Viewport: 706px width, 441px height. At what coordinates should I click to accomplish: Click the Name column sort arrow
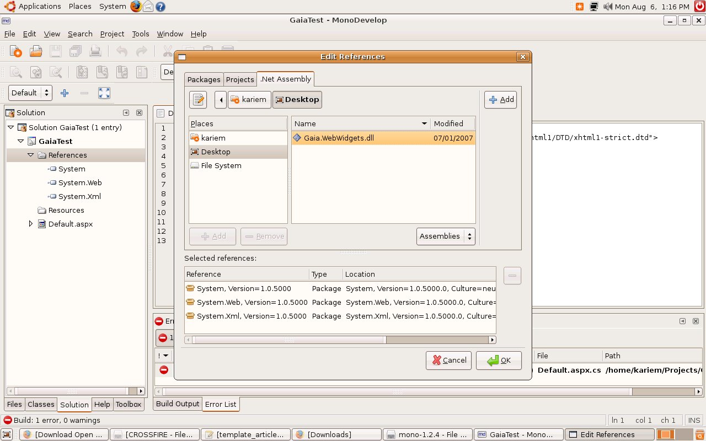pos(424,123)
